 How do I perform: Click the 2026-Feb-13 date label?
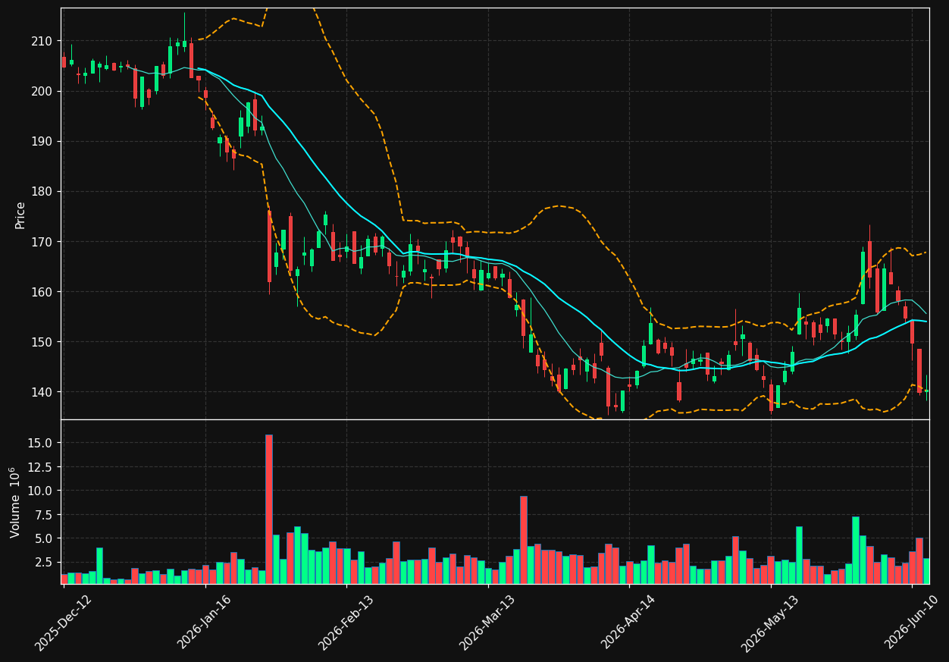(346, 622)
